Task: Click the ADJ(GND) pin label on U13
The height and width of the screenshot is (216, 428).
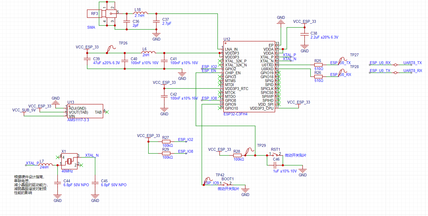Action: pos(77,108)
